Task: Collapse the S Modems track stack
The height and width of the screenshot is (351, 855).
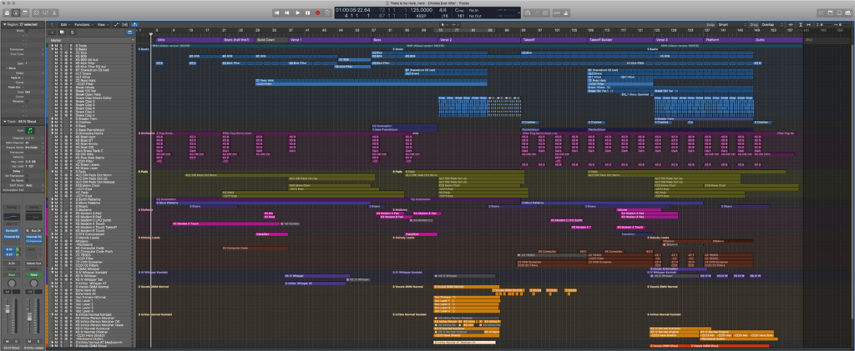Action: tap(53, 209)
